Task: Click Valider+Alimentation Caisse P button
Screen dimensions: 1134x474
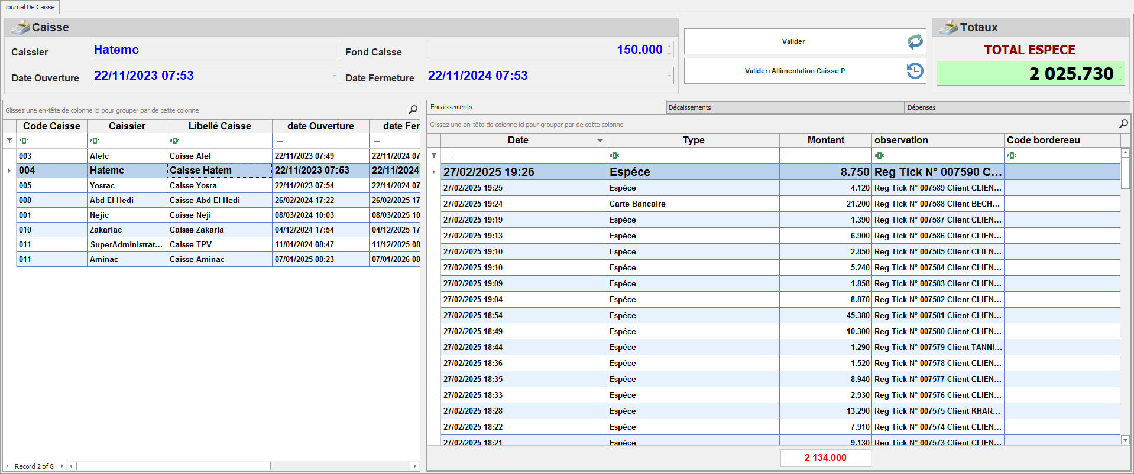Action: click(794, 71)
